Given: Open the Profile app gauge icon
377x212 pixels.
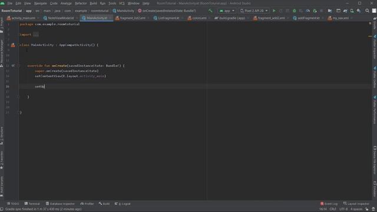Looking at the screenshot, I should click(x=307, y=11).
